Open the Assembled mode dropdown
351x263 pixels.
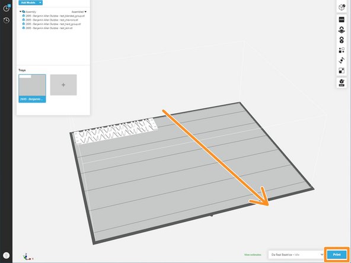click(x=79, y=12)
